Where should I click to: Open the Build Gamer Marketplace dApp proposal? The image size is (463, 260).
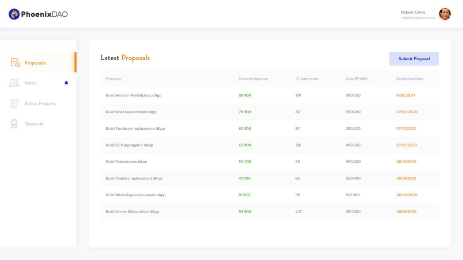coord(269,212)
